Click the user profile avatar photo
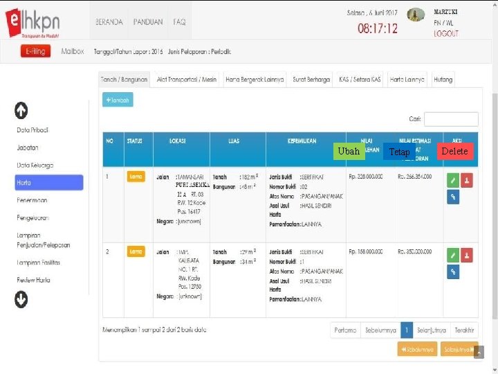This screenshot has height=374, width=498. click(416, 15)
